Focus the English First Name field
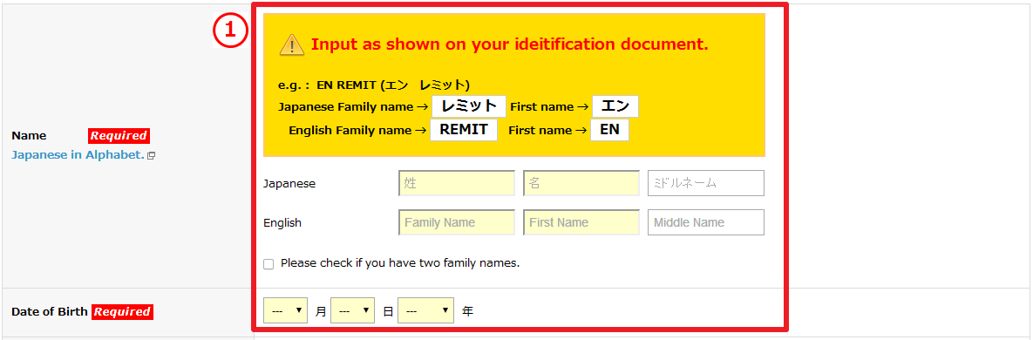1033x340 pixels. pos(581,222)
